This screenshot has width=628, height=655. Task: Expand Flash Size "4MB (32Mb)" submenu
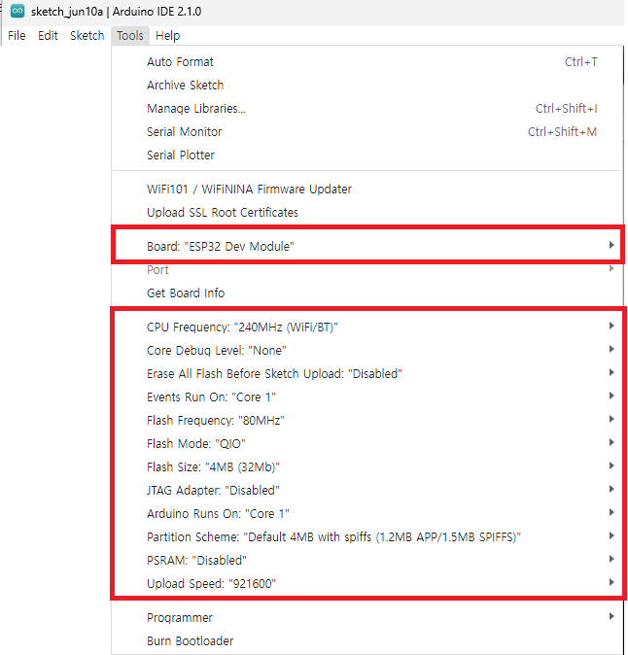366,467
